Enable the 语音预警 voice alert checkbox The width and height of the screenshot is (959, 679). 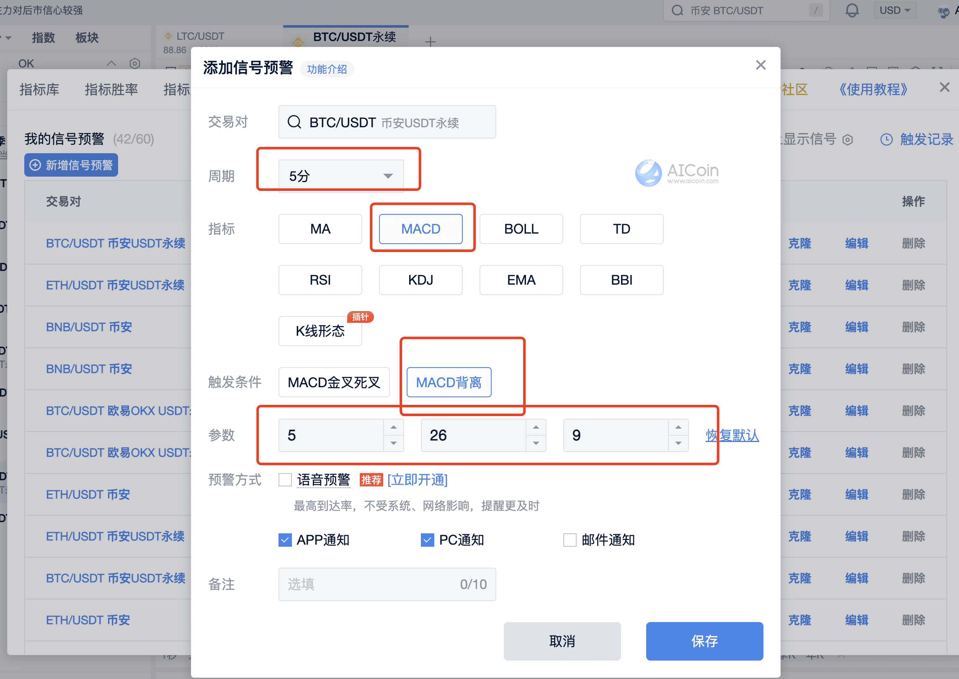285,480
